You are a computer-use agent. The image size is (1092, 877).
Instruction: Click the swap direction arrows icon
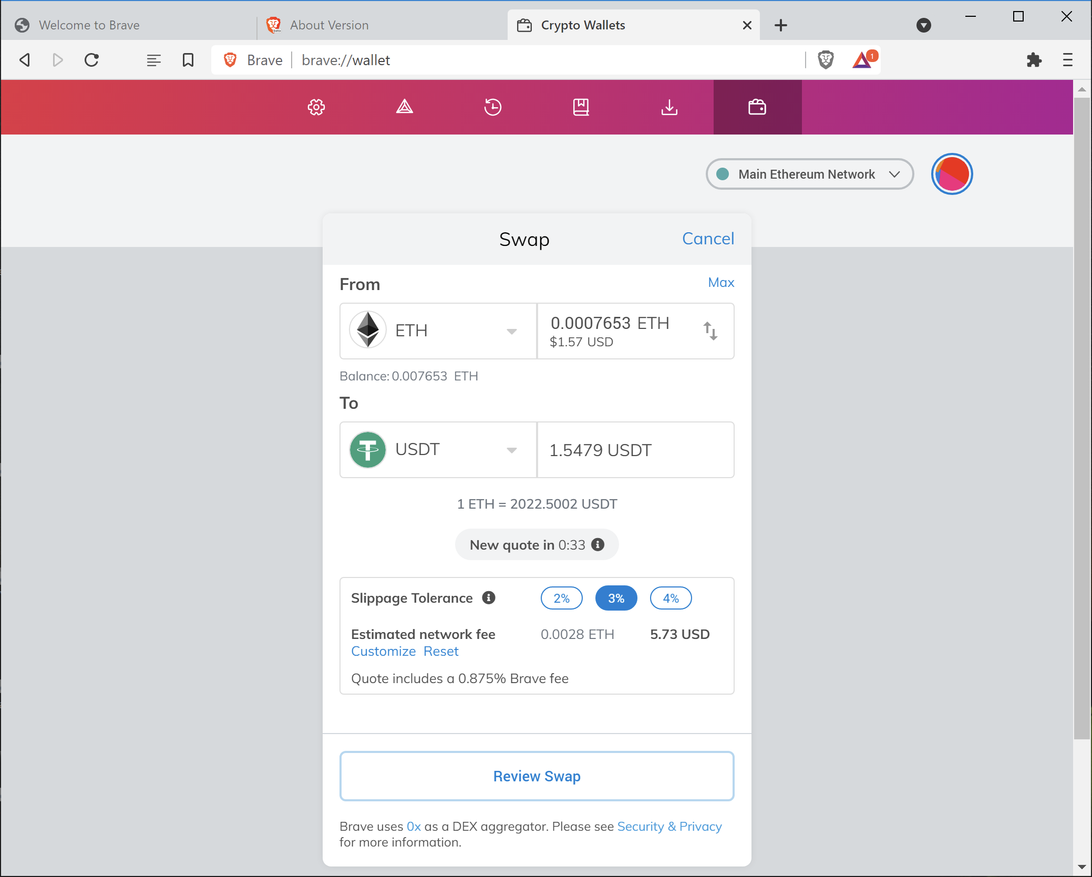[x=710, y=331]
